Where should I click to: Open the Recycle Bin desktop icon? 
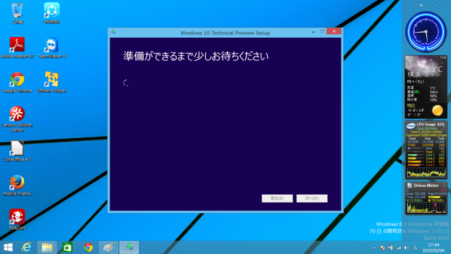[x=17, y=13]
